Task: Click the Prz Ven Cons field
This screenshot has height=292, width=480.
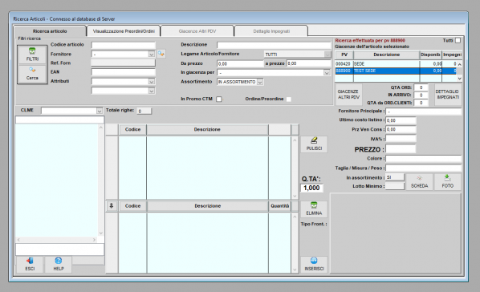Action: point(401,129)
